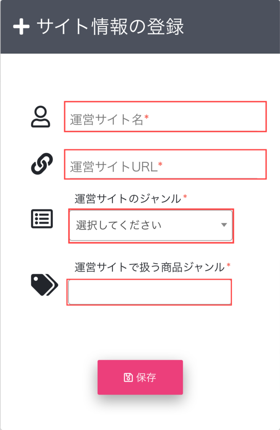Focus the 運営サイト名 input field

pos(165,117)
